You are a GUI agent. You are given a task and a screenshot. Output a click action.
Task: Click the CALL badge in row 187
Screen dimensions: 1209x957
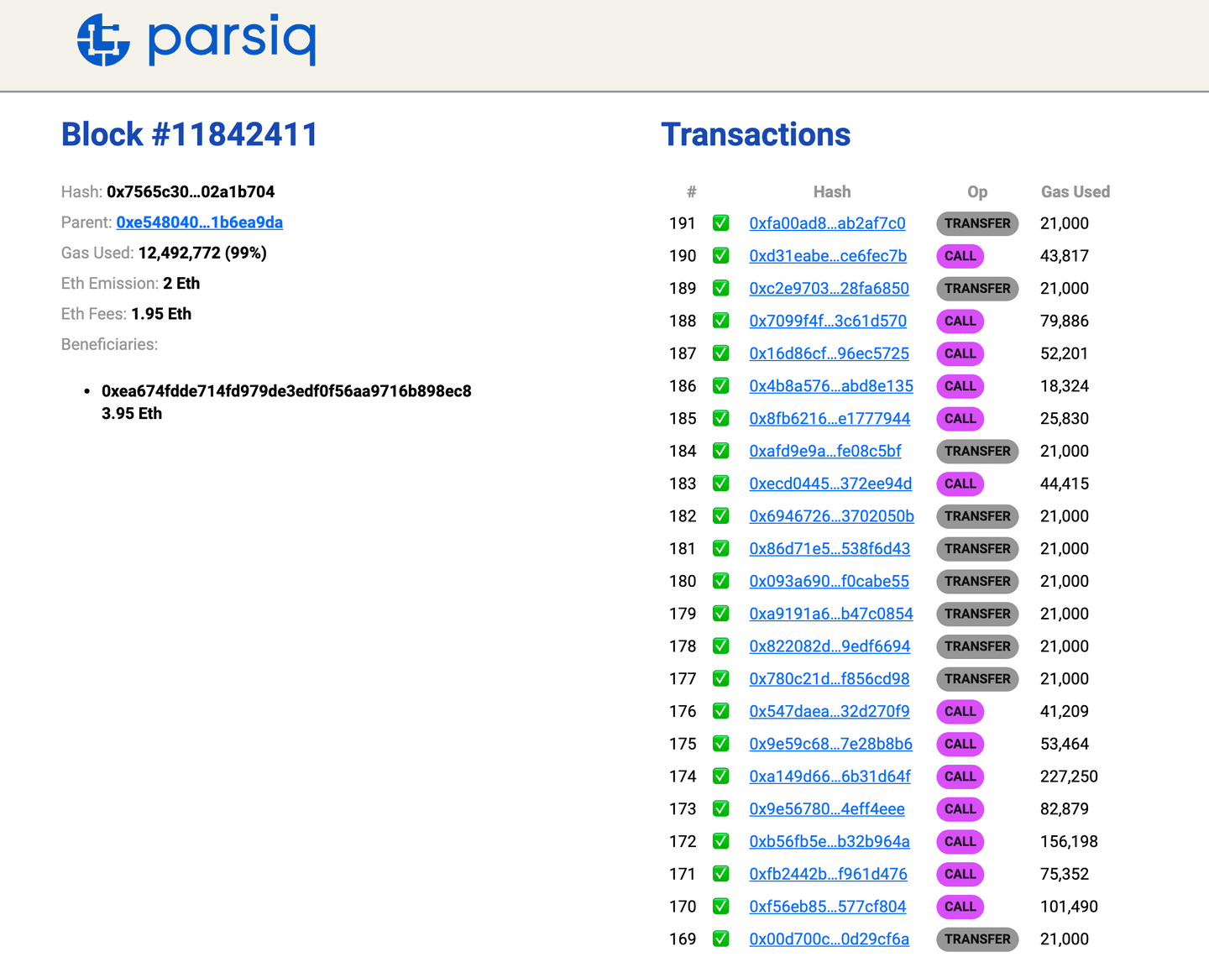click(x=960, y=353)
